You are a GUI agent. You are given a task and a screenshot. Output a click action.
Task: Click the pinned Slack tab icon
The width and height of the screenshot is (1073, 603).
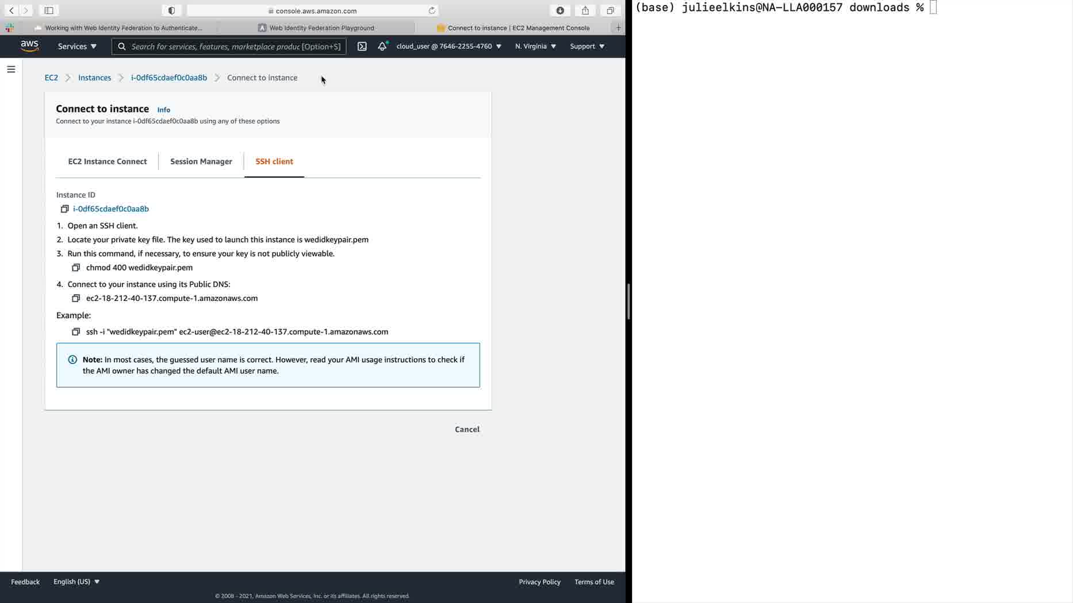(x=10, y=28)
